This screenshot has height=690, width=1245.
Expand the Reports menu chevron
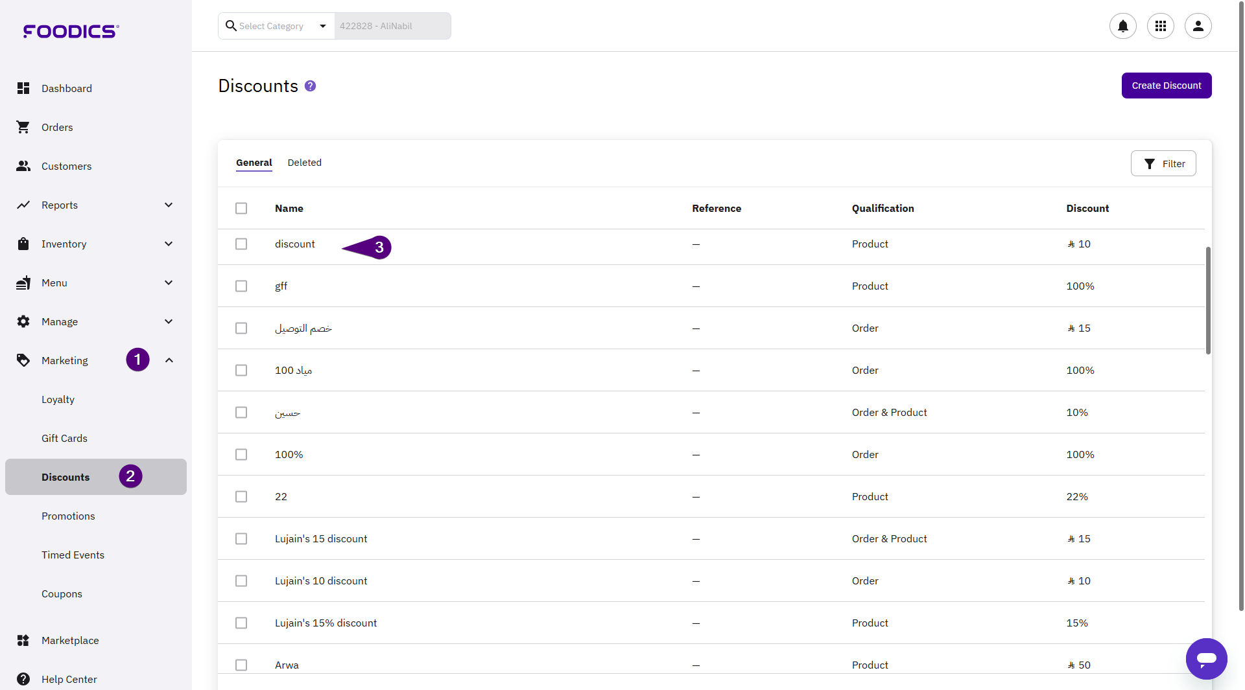click(x=169, y=205)
